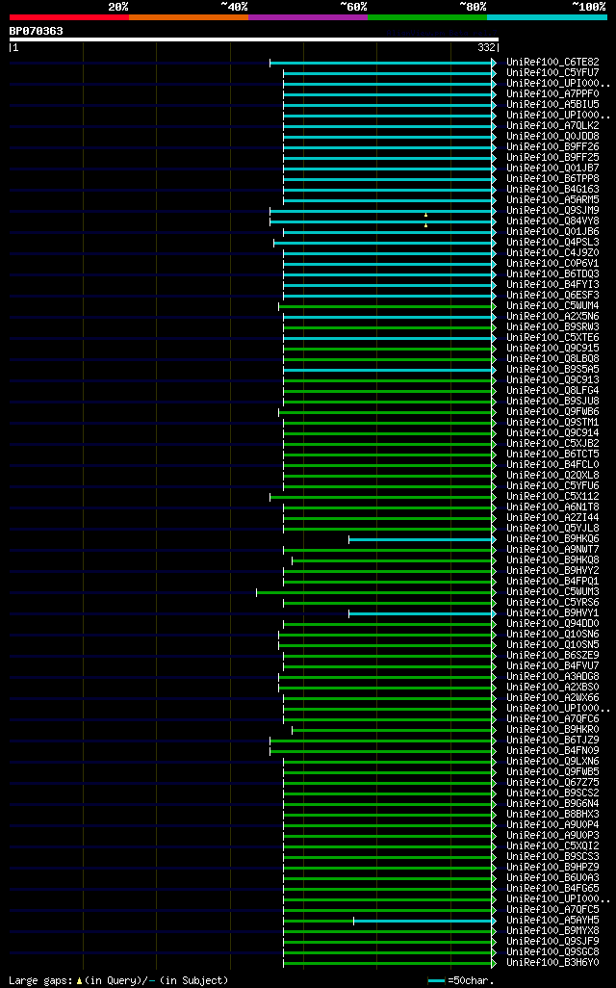Select the UniRef100_A9U0P4 label
616x988 pixels.
click(553, 825)
